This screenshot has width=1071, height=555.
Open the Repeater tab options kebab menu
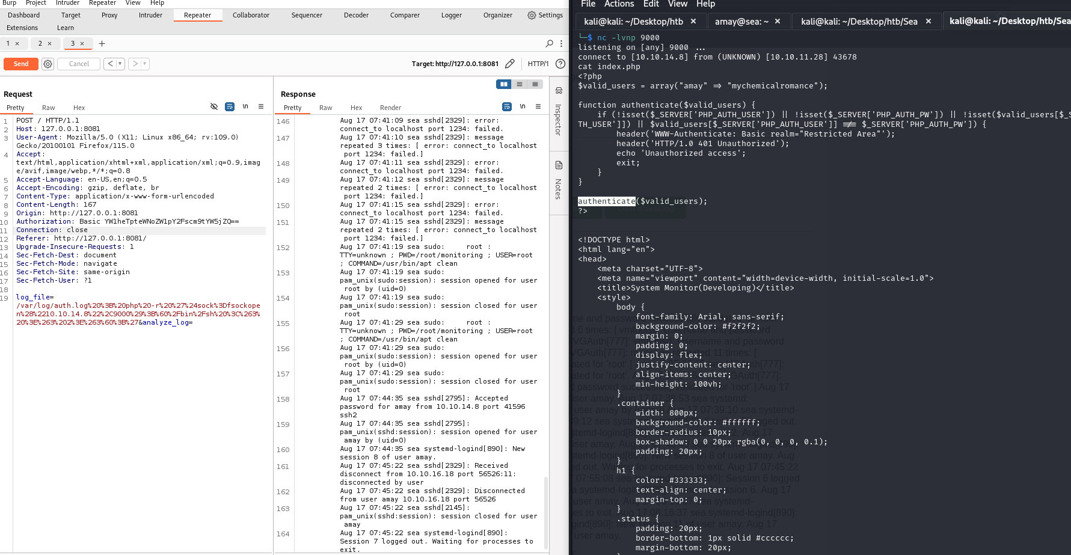[x=561, y=43]
